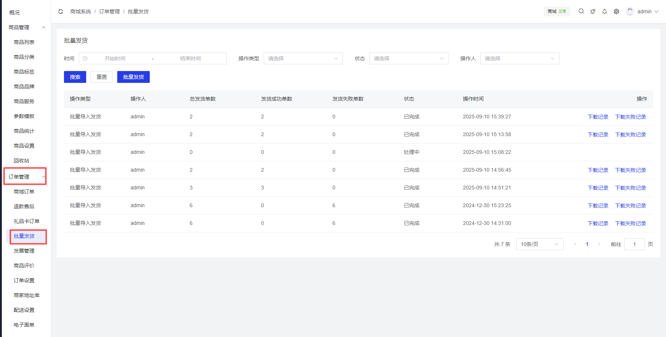Open the 操作类型 dropdown
666x337 pixels.
(x=303, y=58)
